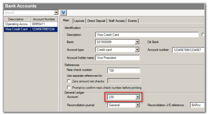Click the Next check number field
Screen dimensions: 208x115
pos(124,71)
